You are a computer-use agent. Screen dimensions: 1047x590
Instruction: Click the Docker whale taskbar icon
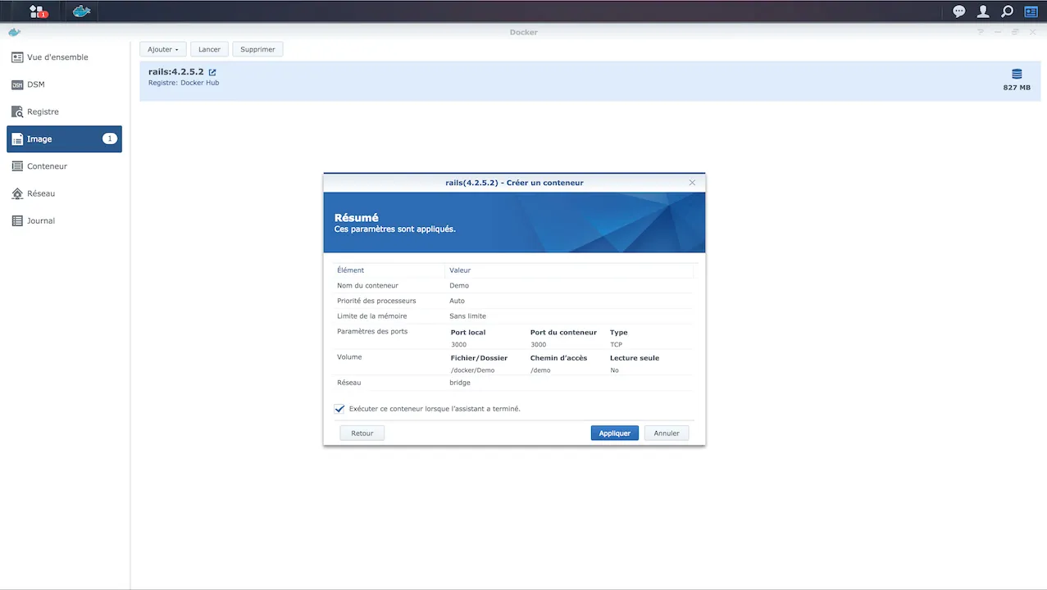tap(81, 11)
